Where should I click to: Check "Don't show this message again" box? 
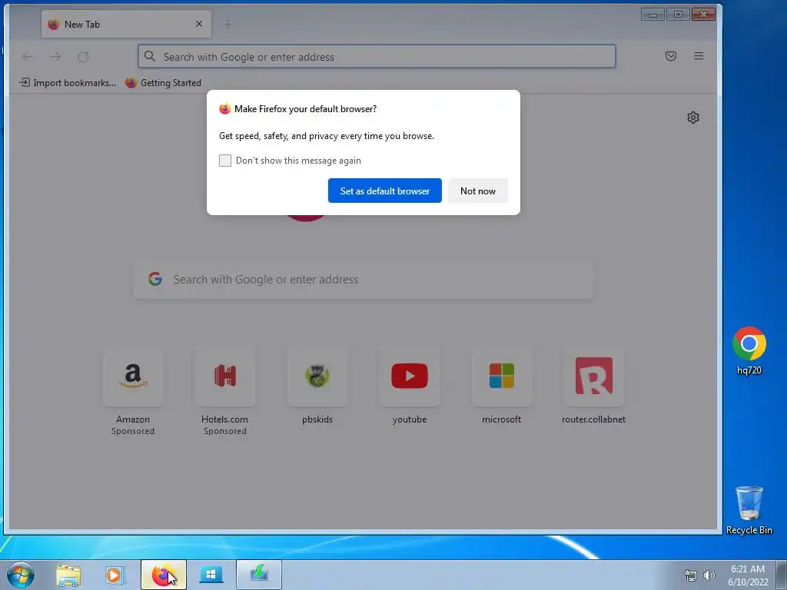click(x=225, y=161)
